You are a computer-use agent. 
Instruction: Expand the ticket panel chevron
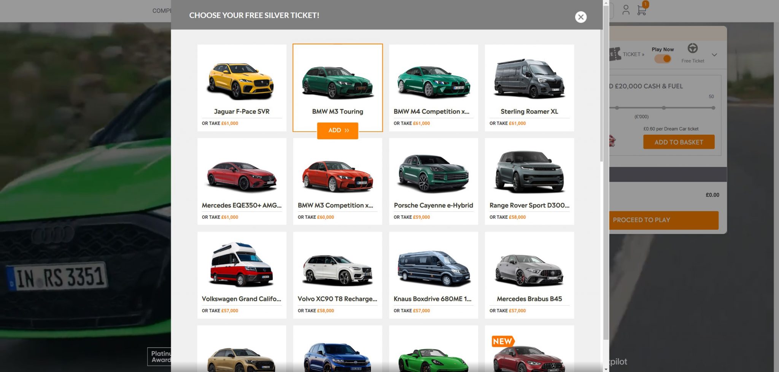pos(714,55)
